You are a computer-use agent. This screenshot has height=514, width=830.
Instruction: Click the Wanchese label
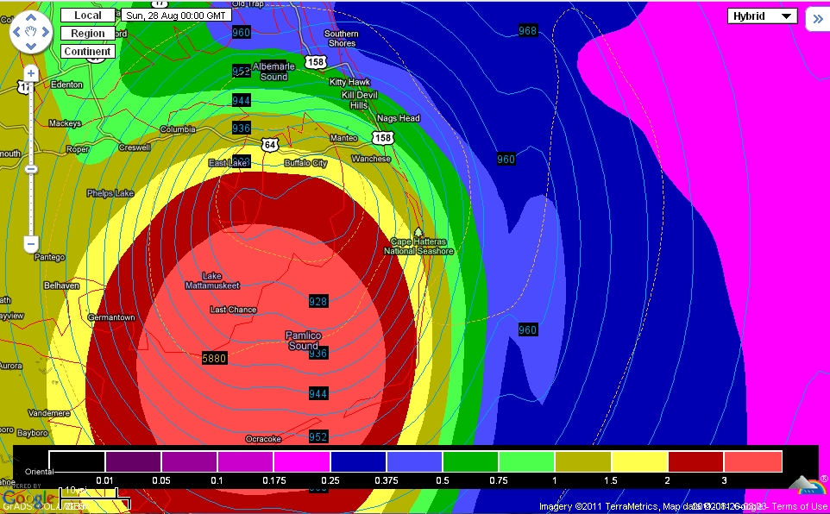[x=371, y=159]
